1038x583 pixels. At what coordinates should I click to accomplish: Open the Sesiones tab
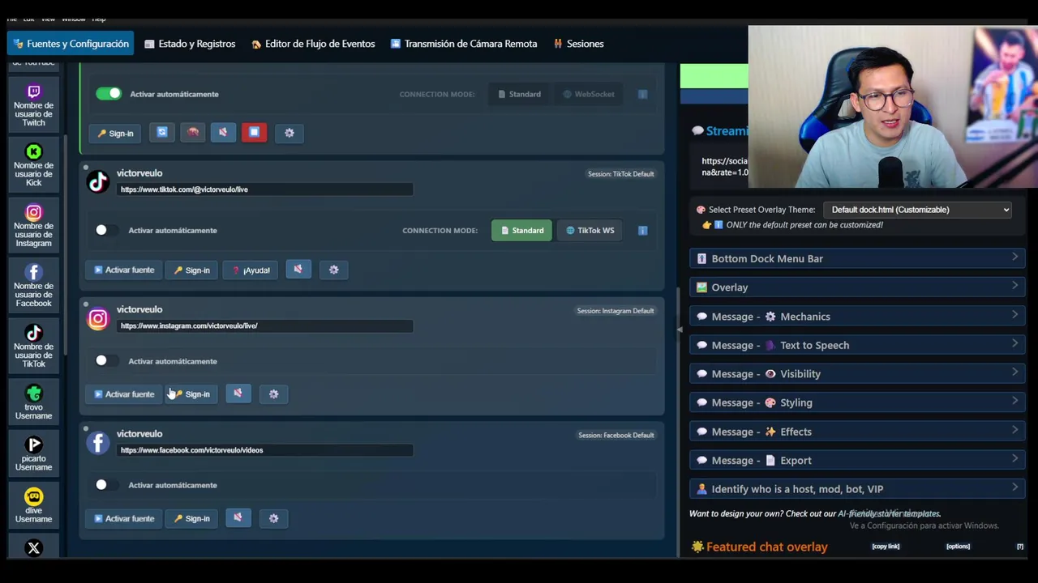pos(579,44)
